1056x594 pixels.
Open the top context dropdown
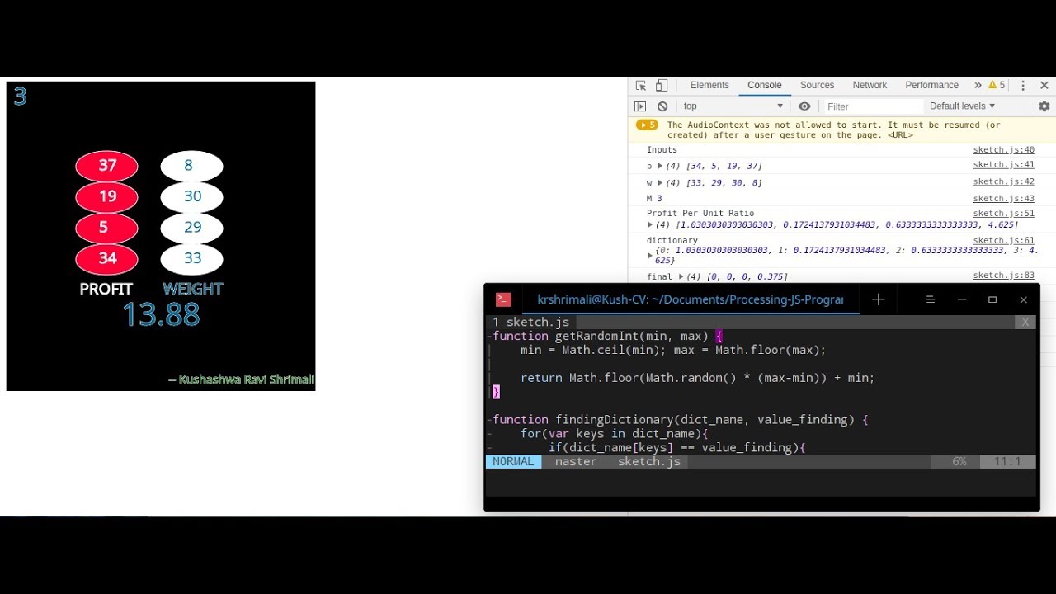click(733, 106)
